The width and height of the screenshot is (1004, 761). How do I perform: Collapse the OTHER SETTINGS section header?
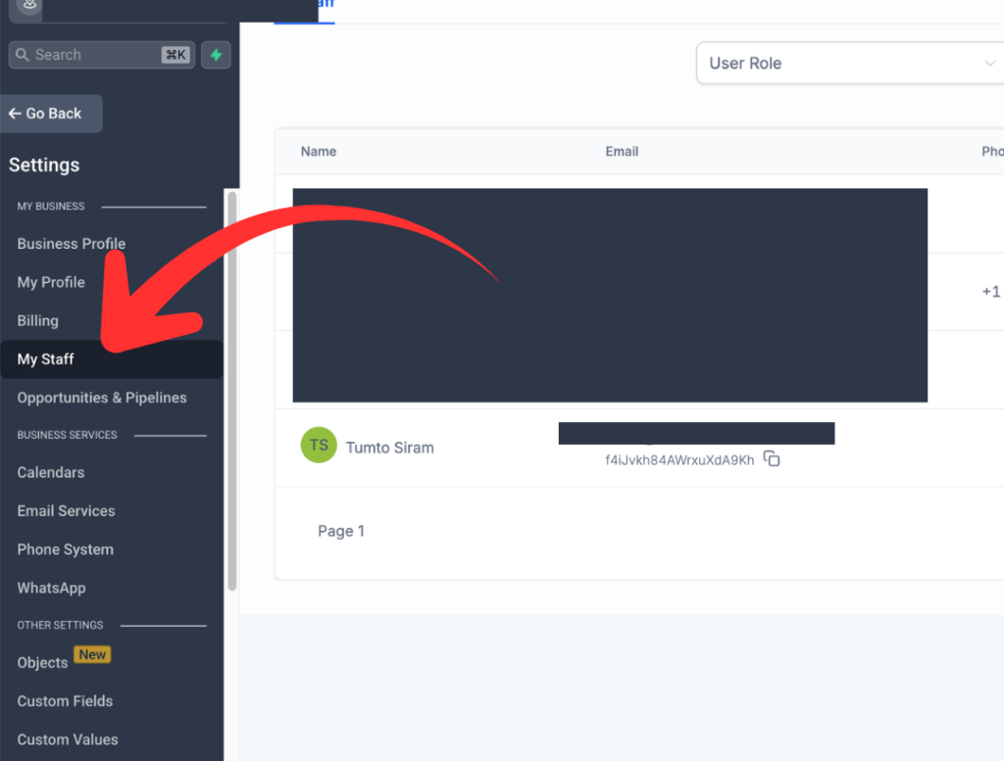61,625
